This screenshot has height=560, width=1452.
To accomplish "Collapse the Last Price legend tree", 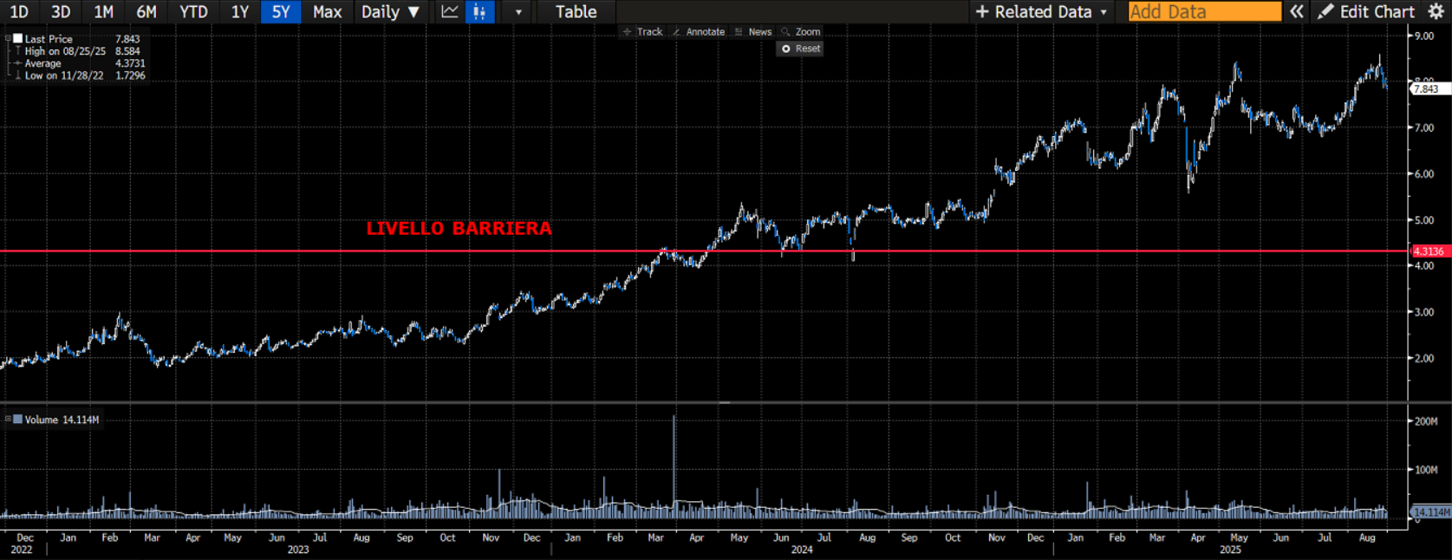I will coord(8,39).
